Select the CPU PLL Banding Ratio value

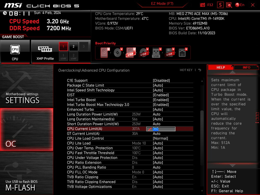coord(156,167)
